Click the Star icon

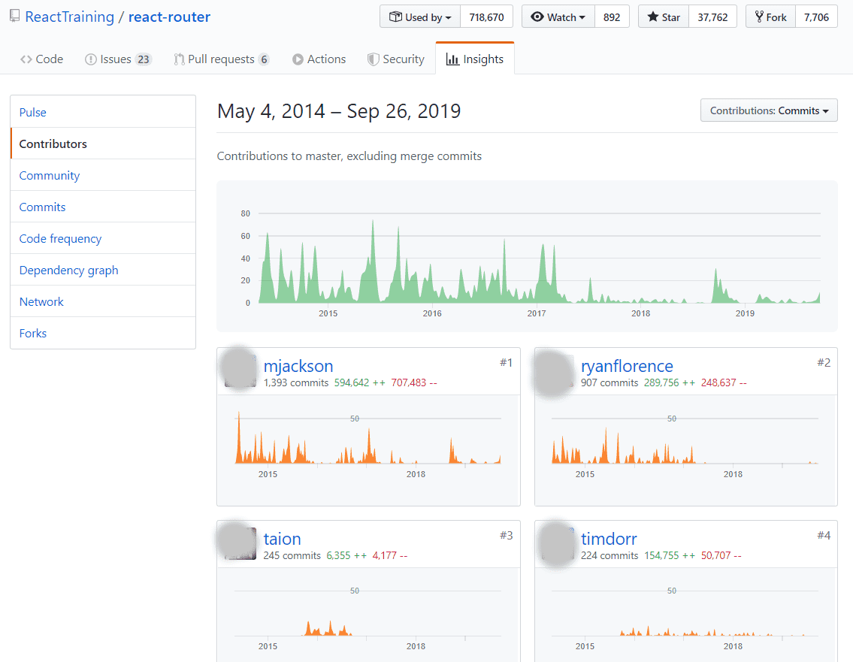coord(653,17)
